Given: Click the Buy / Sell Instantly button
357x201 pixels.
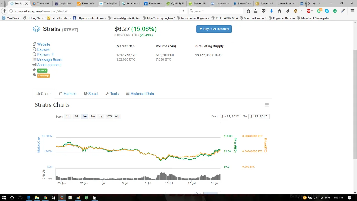Looking at the screenshot, I should click(x=214, y=29).
